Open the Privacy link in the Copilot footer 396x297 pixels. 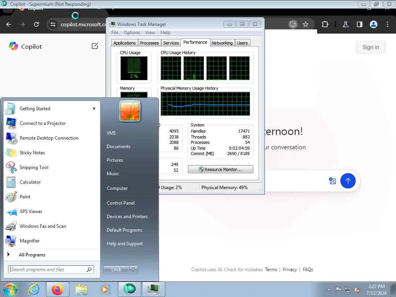[x=290, y=270]
